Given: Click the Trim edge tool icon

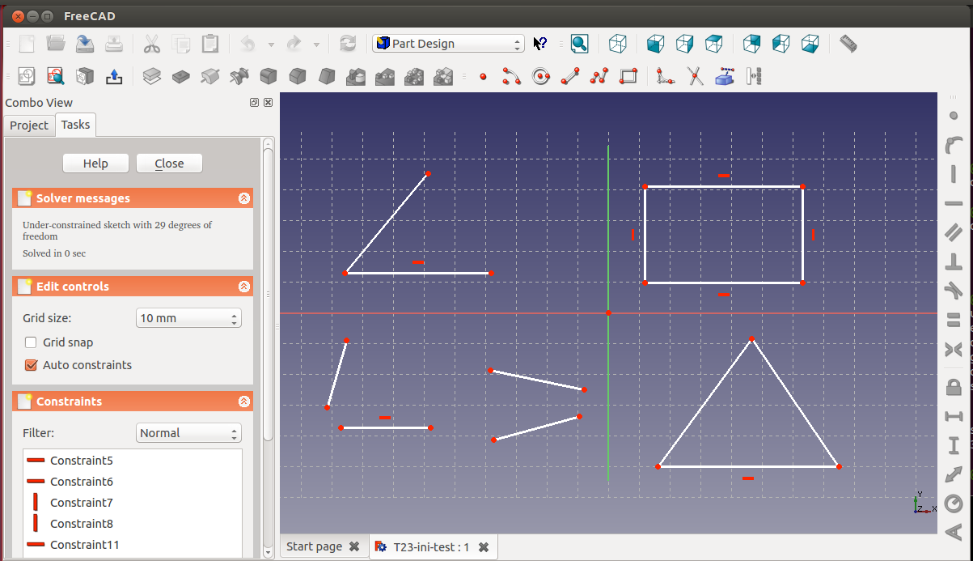Looking at the screenshot, I should [695, 77].
